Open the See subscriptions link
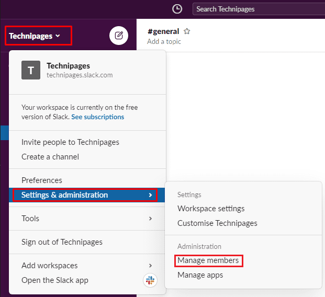Viewport: 325px width, 297px height. click(98, 117)
